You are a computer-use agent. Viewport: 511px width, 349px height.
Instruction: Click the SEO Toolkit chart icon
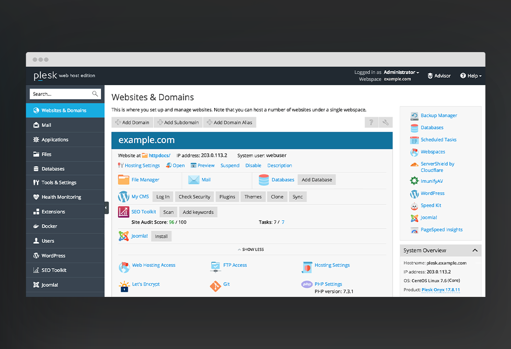coord(123,212)
